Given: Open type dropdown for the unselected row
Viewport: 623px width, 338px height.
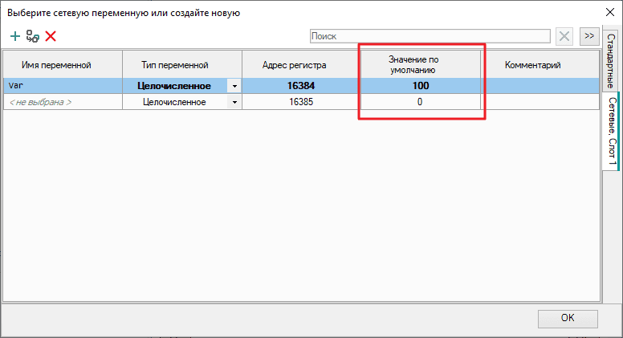Looking at the screenshot, I should click(234, 102).
